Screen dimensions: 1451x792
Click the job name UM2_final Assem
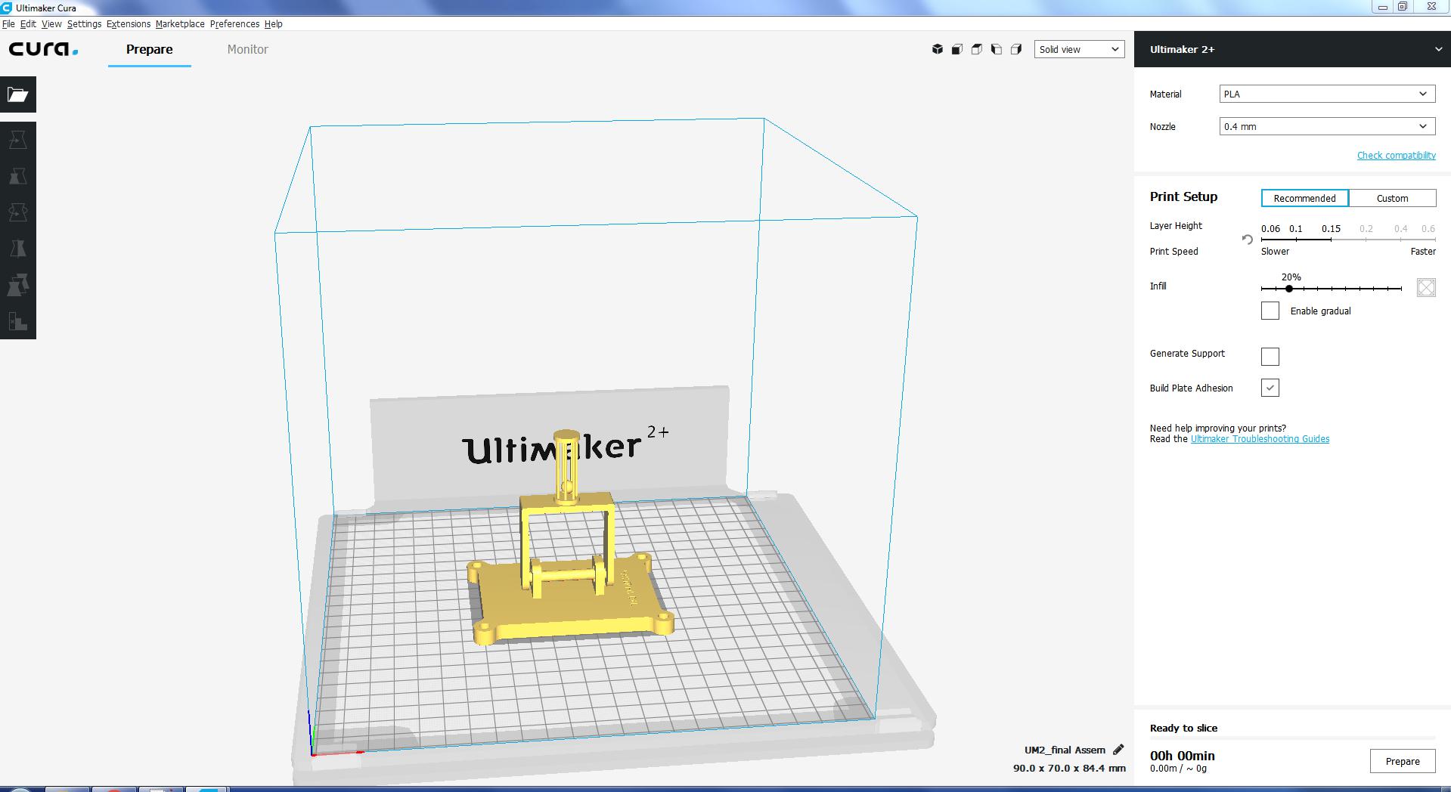point(1065,750)
